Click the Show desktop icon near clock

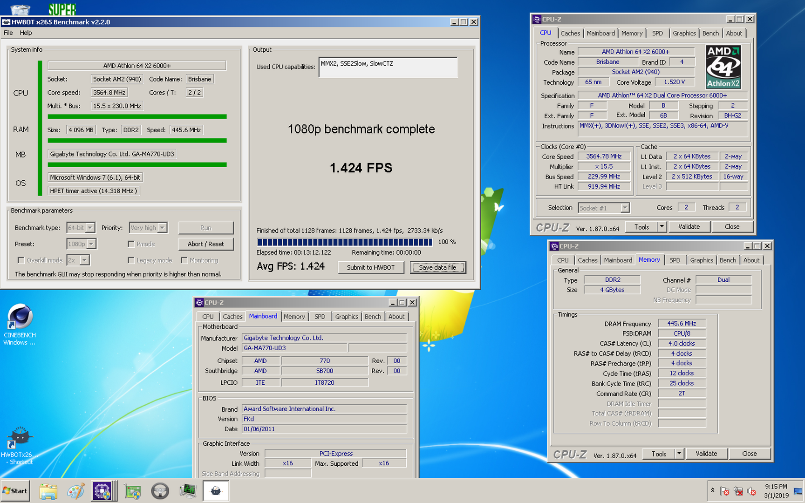pos(798,491)
